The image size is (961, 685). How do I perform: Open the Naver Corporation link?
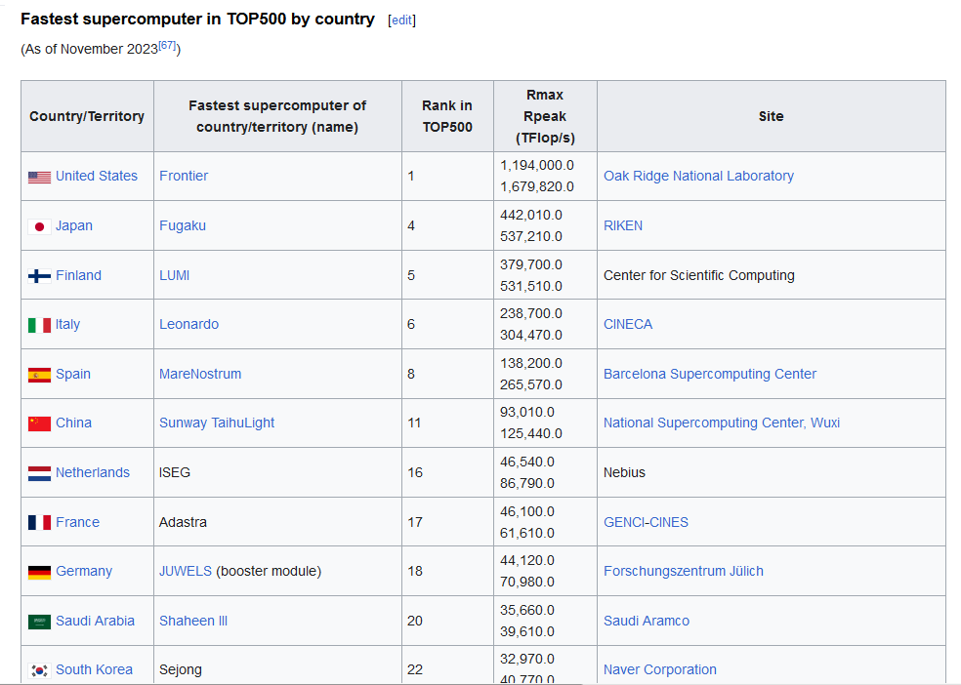click(x=659, y=669)
